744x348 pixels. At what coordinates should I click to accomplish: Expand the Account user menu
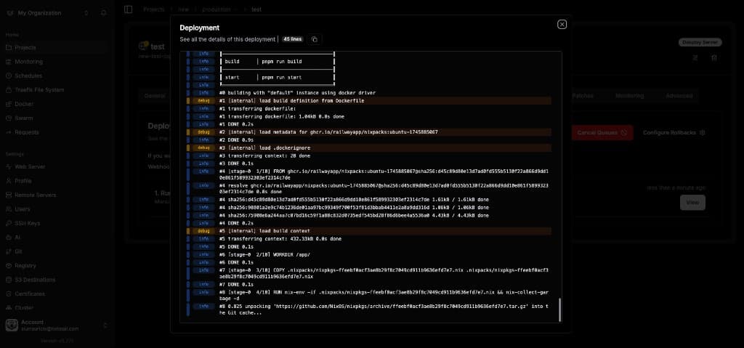(x=57, y=325)
